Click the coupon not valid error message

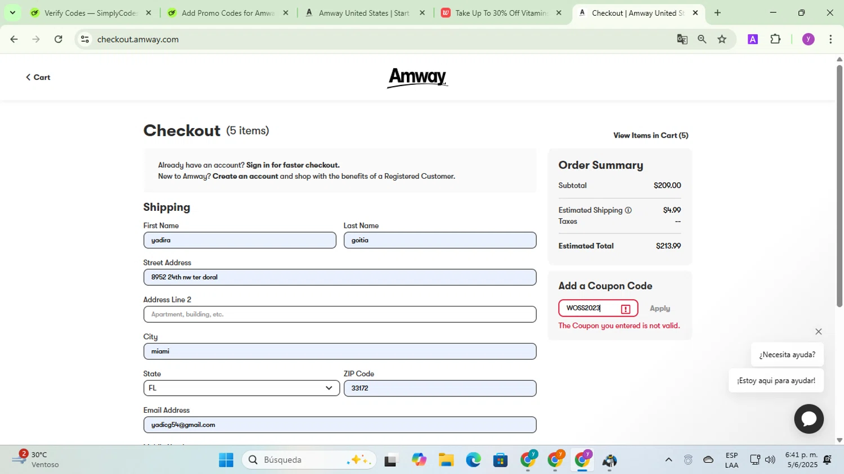pyautogui.click(x=619, y=326)
